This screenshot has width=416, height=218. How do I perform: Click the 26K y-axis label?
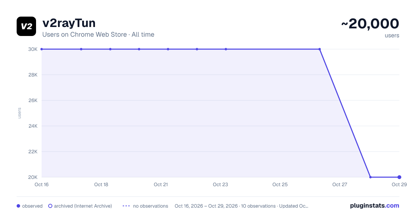click(x=33, y=100)
